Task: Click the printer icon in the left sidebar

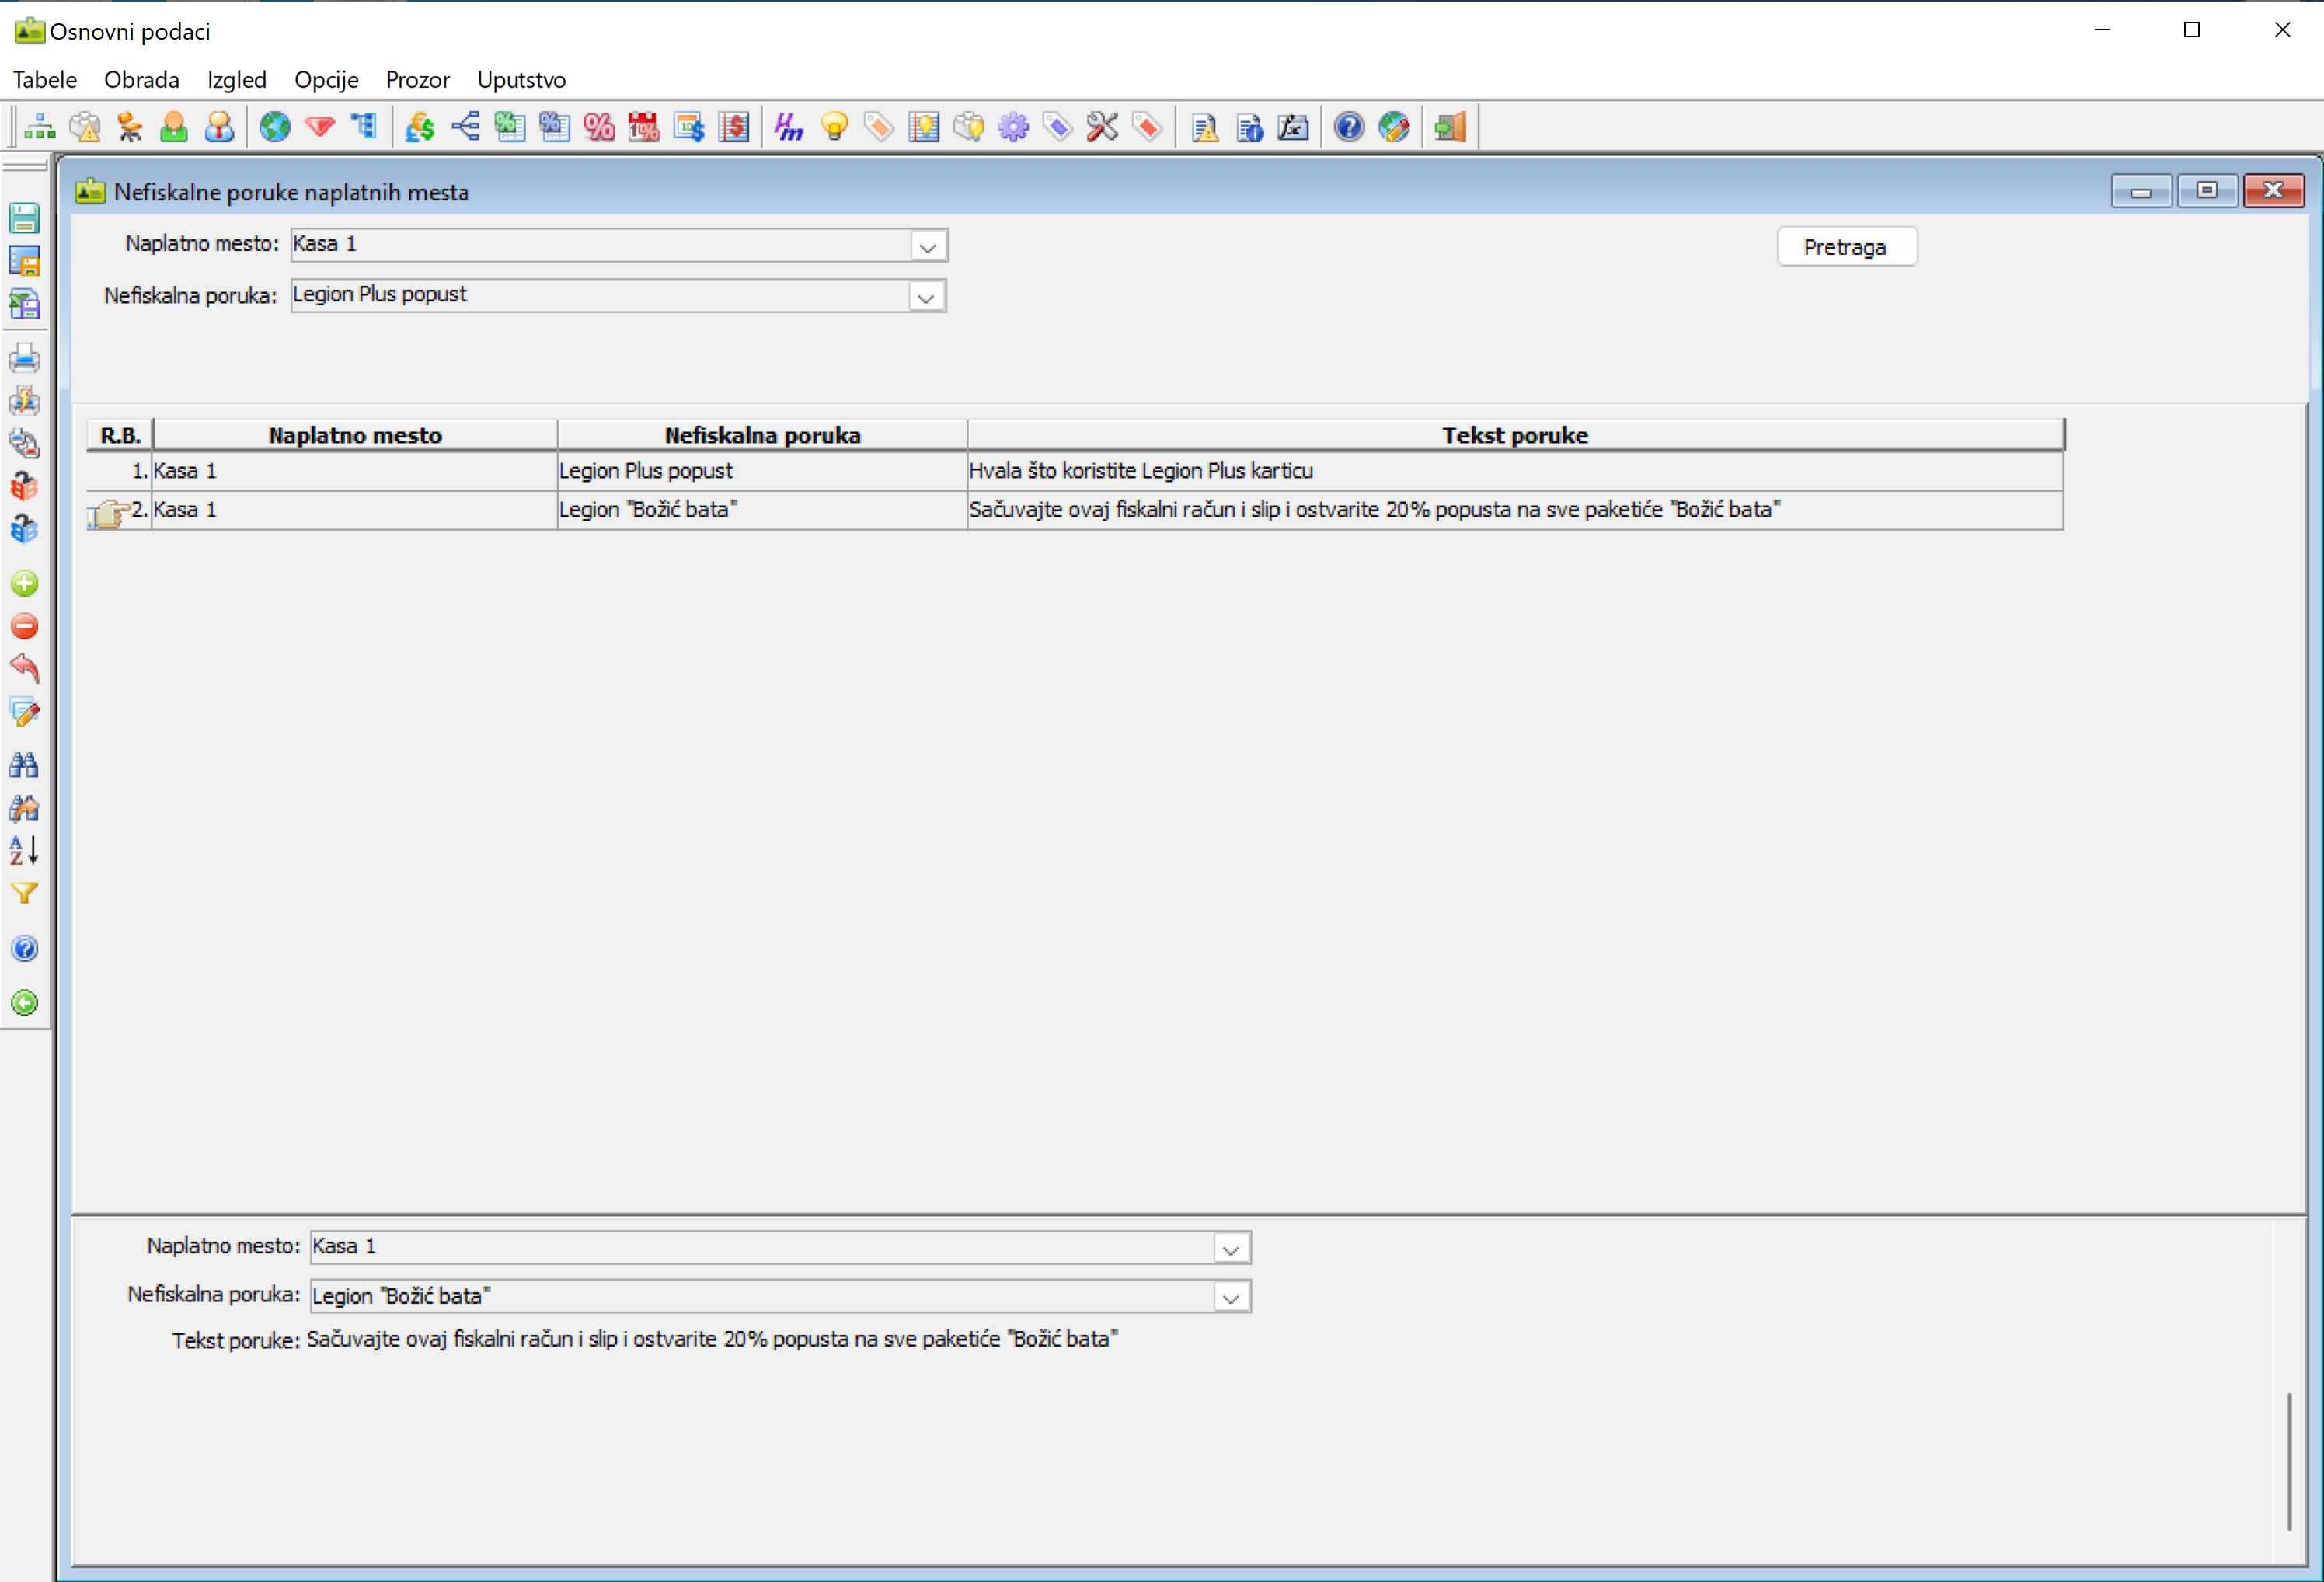Action: [x=25, y=358]
